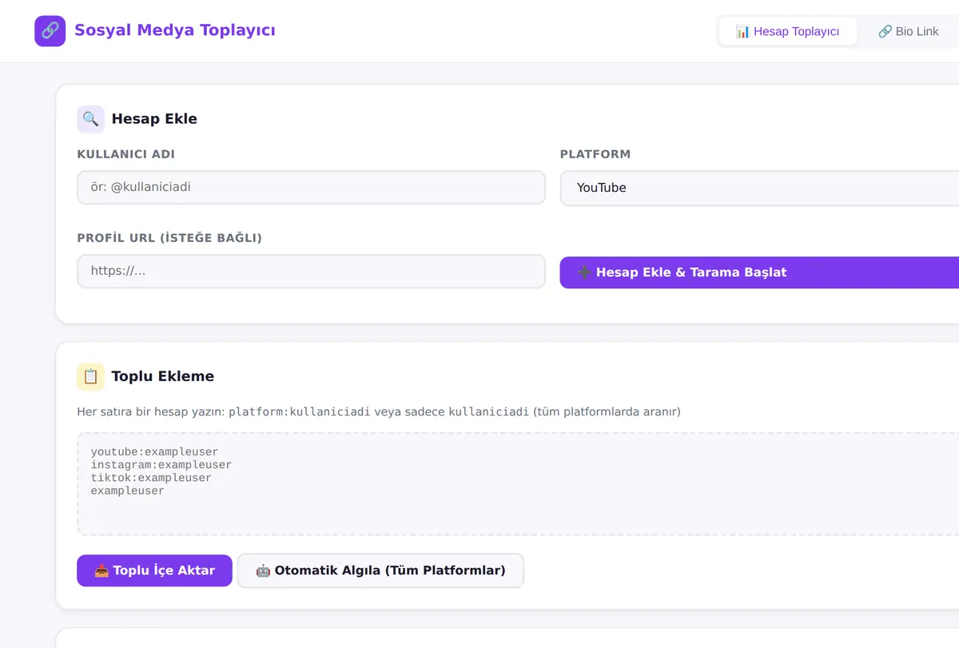The width and height of the screenshot is (959, 648).
Task: Click the KULLANICI ADI label
Action: pyautogui.click(x=126, y=154)
